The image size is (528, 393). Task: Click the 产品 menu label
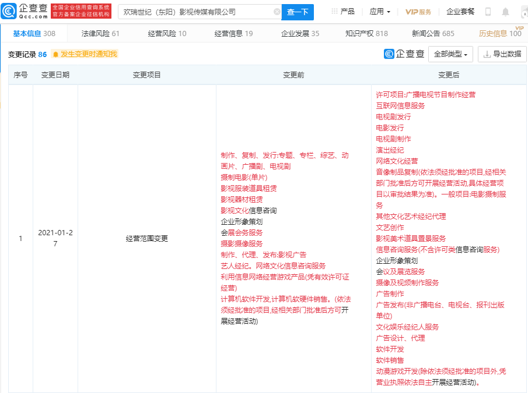347,12
